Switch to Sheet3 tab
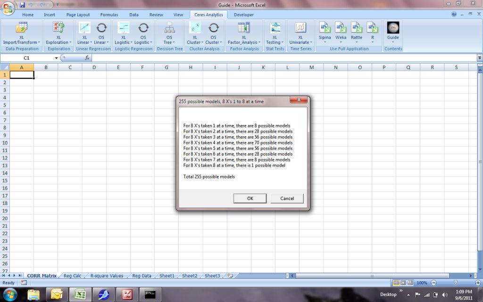This screenshot has width=483, height=302. (212, 276)
